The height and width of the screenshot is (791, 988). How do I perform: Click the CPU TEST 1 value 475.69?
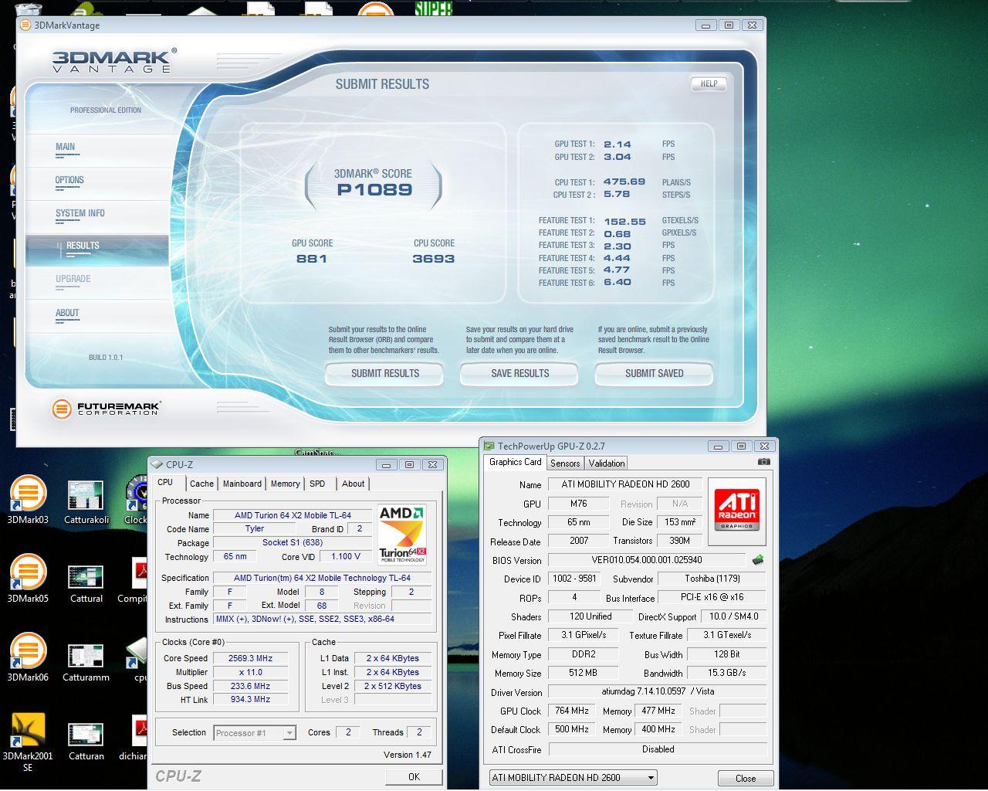pyautogui.click(x=624, y=182)
